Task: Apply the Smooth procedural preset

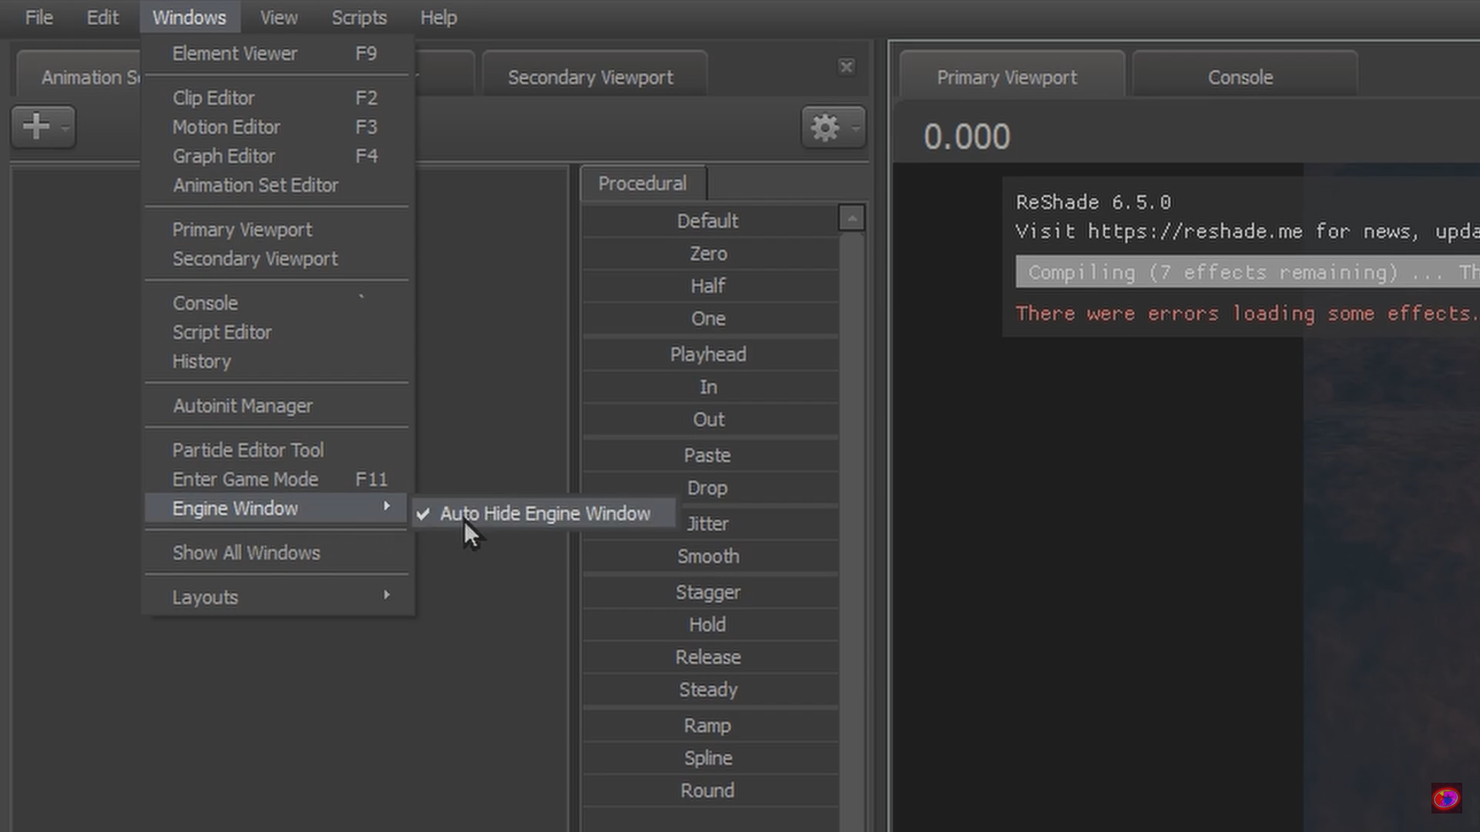Action: (708, 556)
